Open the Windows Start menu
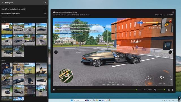Viewport: 181px width, 102px height. (x=72, y=100)
